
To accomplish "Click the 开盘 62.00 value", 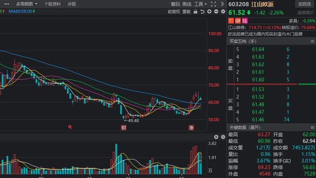I will coord(309,134).
